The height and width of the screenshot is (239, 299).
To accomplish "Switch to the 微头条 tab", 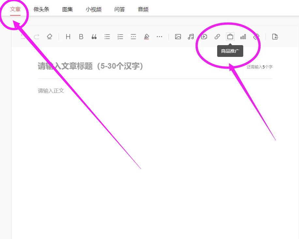I will coord(41,9).
